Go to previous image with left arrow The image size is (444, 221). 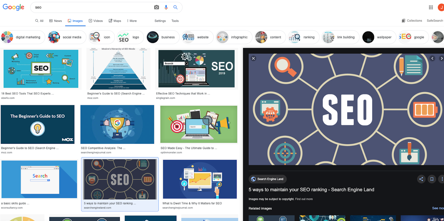tap(432, 58)
